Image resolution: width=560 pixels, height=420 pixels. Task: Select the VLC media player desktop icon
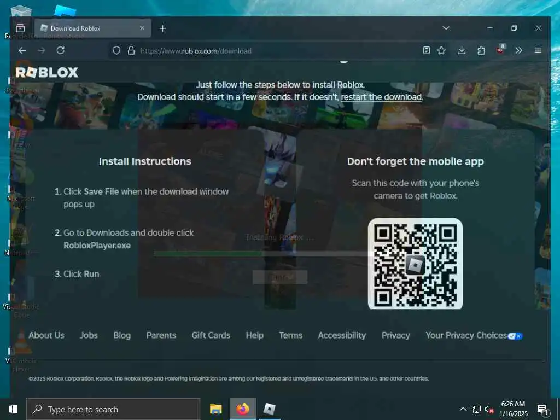coord(21,350)
